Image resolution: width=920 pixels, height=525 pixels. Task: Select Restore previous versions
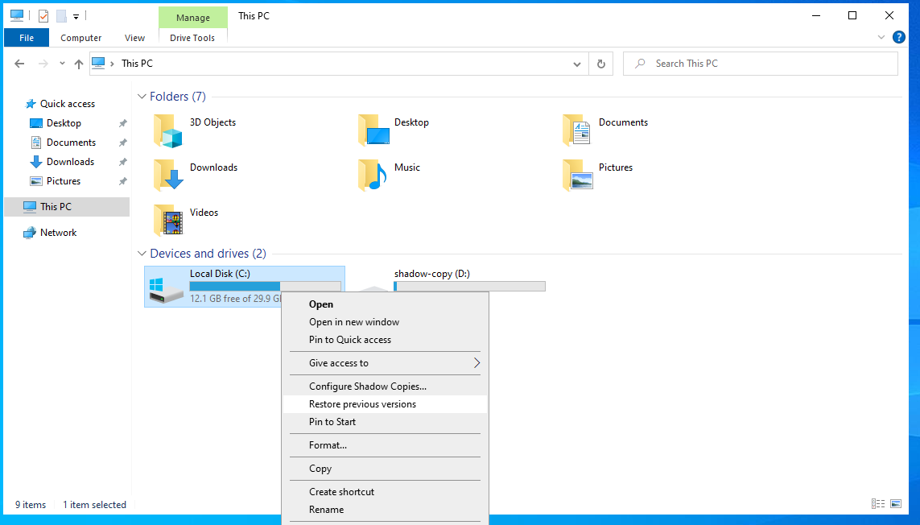385,404
